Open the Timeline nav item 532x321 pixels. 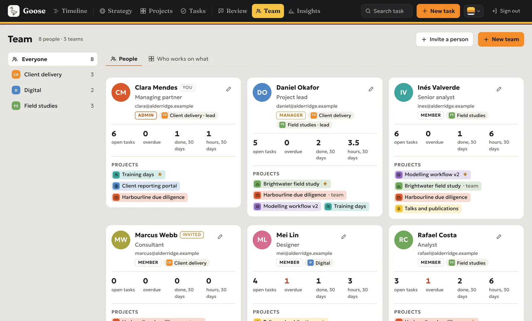click(70, 11)
